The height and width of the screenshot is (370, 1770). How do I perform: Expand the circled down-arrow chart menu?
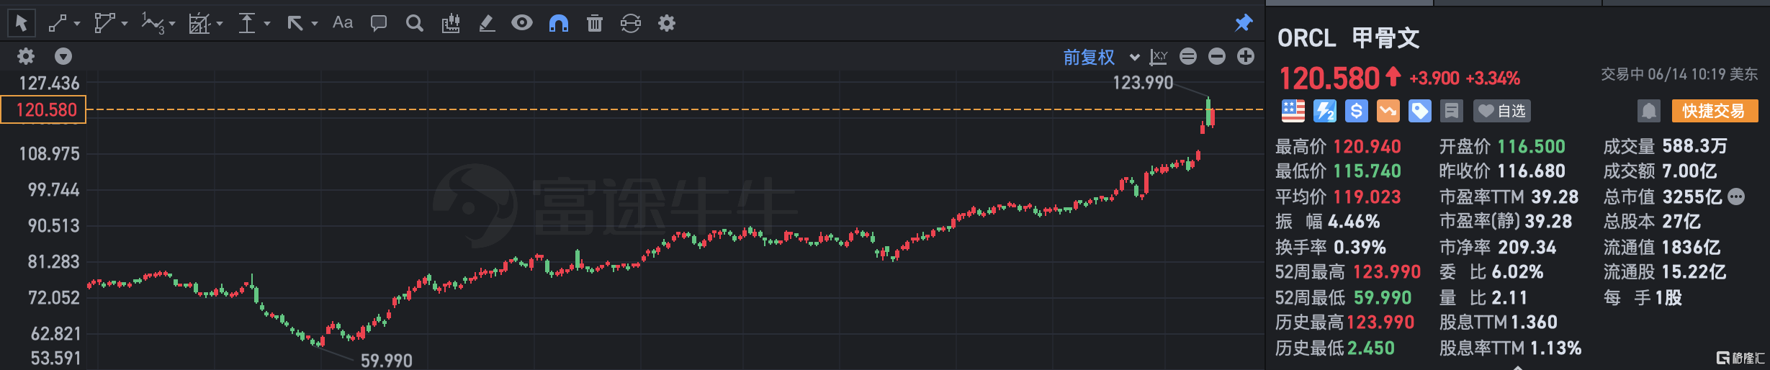click(x=63, y=56)
